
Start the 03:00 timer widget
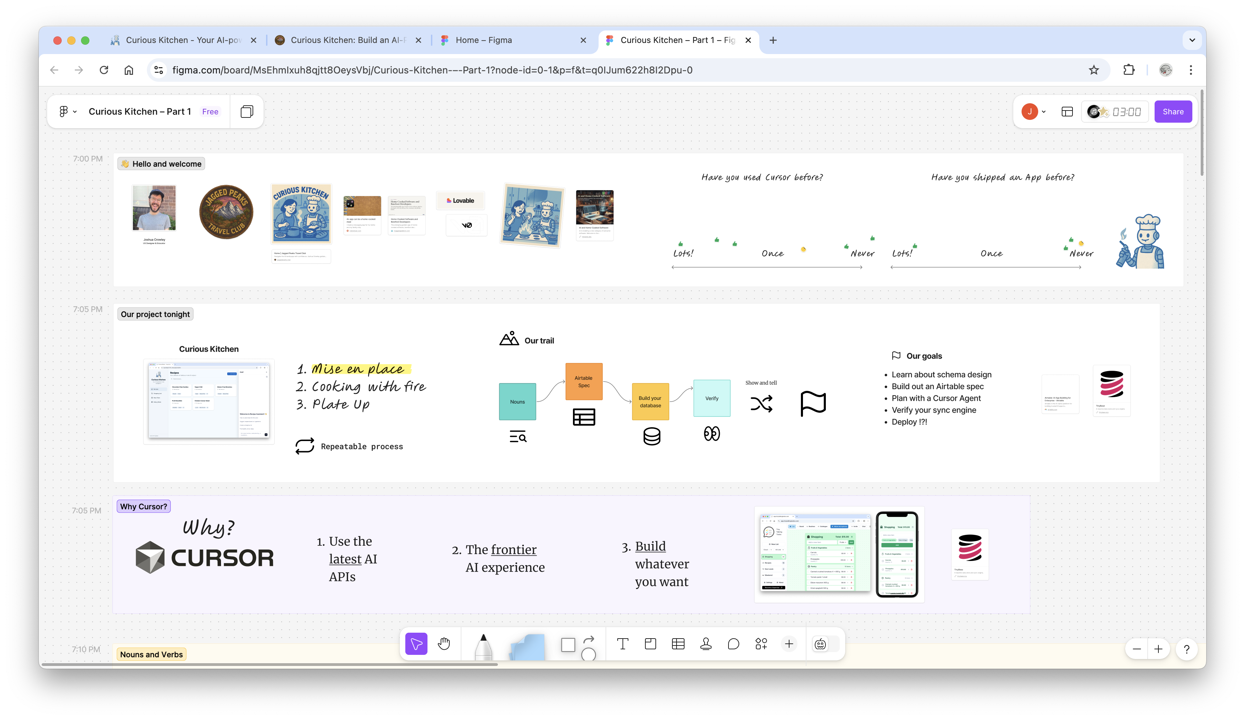(1127, 112)
